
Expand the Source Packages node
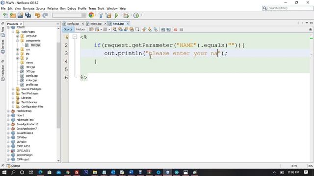click(13, 89)
